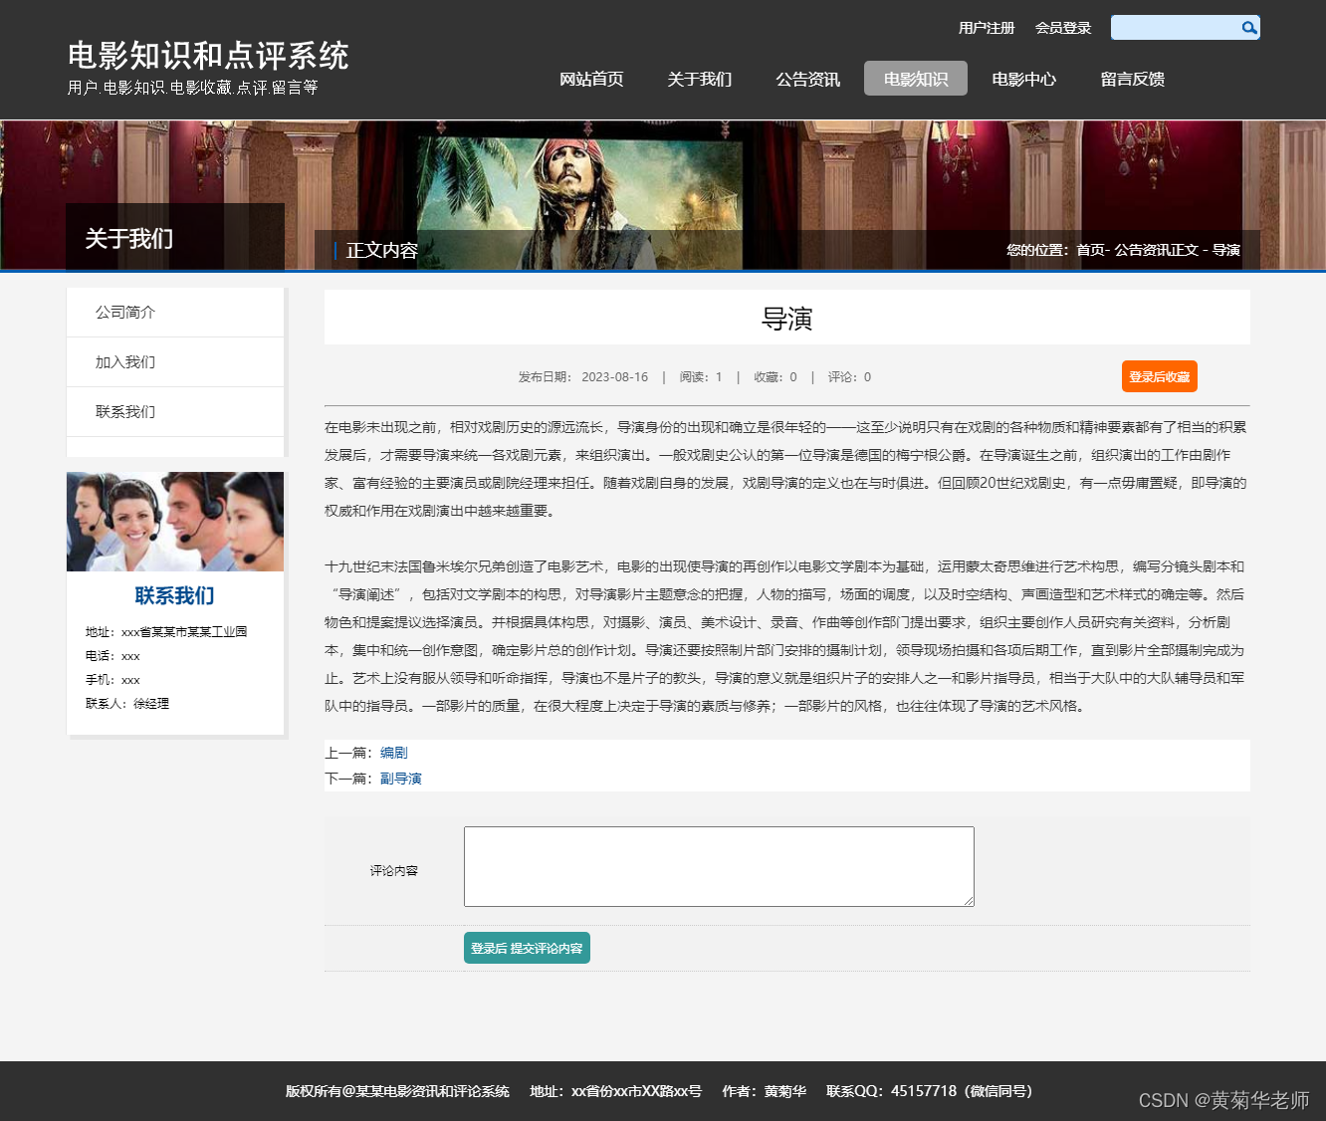The height and width of the screenshot is (1121, 1326).
Task: Click the sidebar phone line 电话: xxx
Action: (112, 656)
